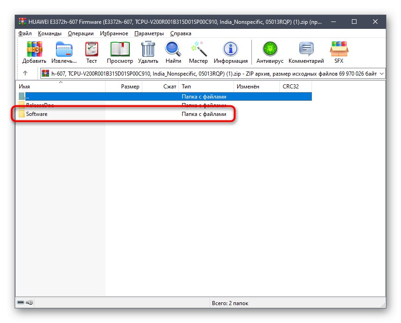
Task: Click status text 'Всего: 2 папок'
Action: pyautogui.click(x=230, y=303)
